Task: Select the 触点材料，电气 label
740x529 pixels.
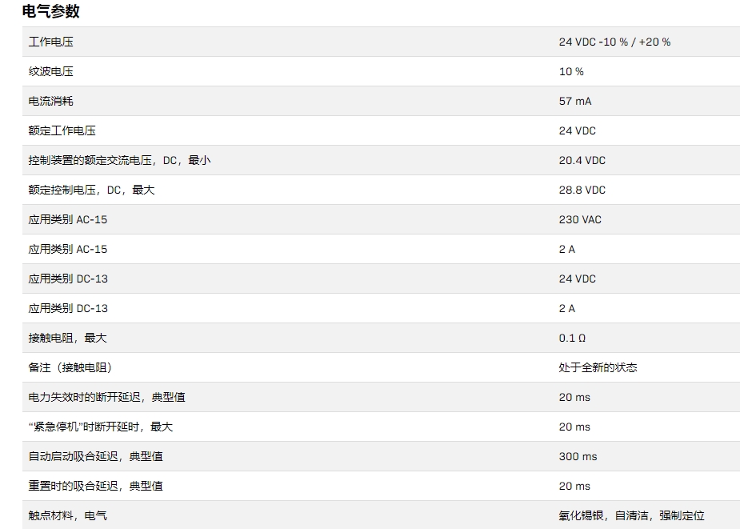Action: 67,515
